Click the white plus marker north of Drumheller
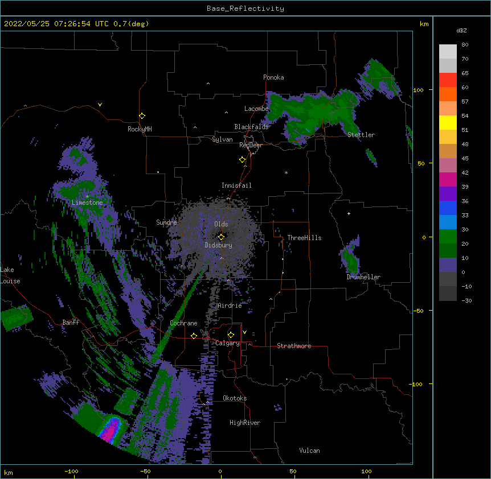 349,213
